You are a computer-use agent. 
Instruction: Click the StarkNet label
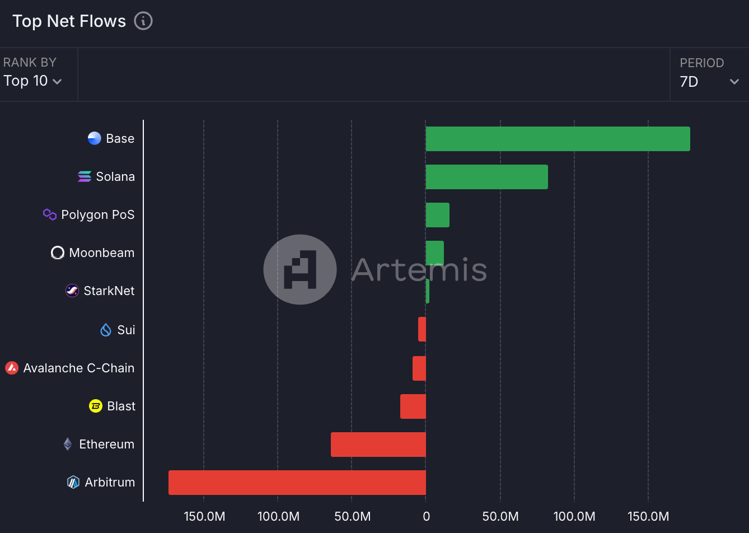(109, 291)
